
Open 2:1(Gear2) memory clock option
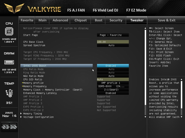click(x=113, y=90)
